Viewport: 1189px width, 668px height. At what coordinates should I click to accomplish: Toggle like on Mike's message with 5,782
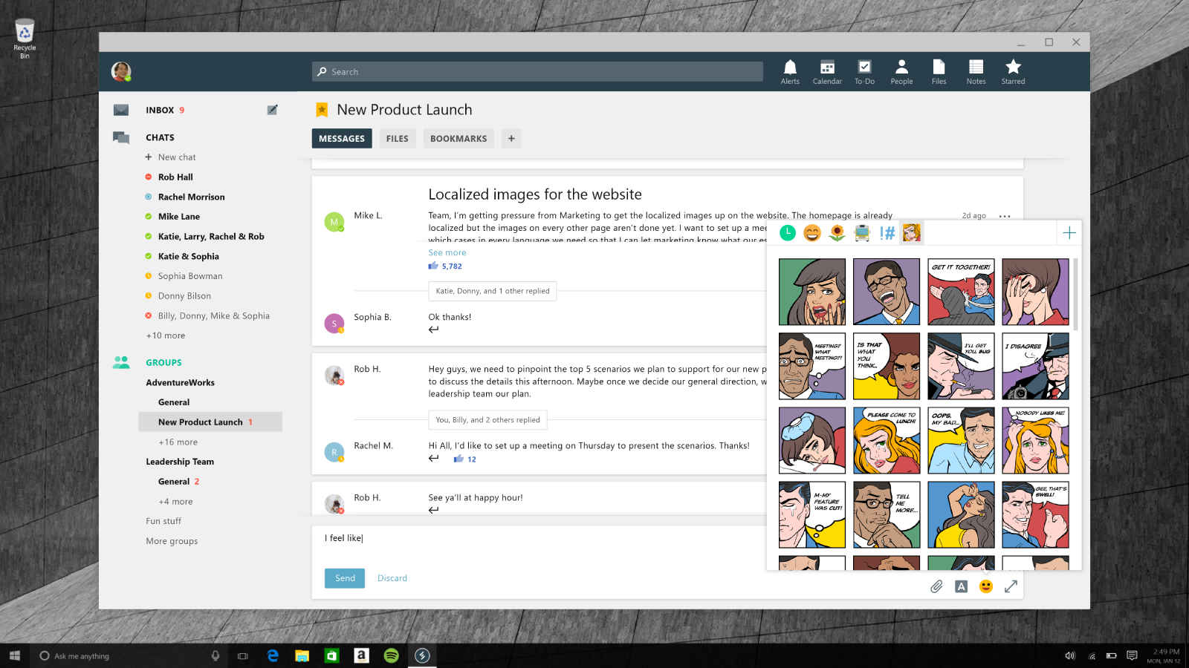click(433, 266)
